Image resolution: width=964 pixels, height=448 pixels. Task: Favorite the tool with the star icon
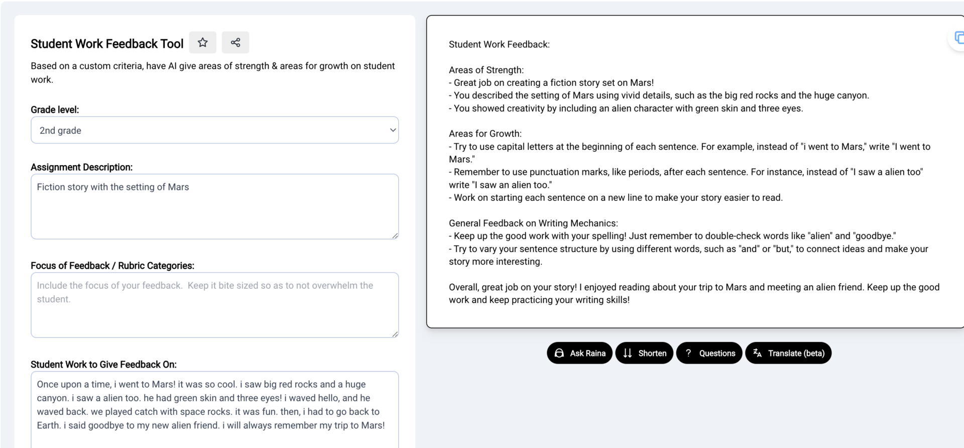[x=202, y=43]
